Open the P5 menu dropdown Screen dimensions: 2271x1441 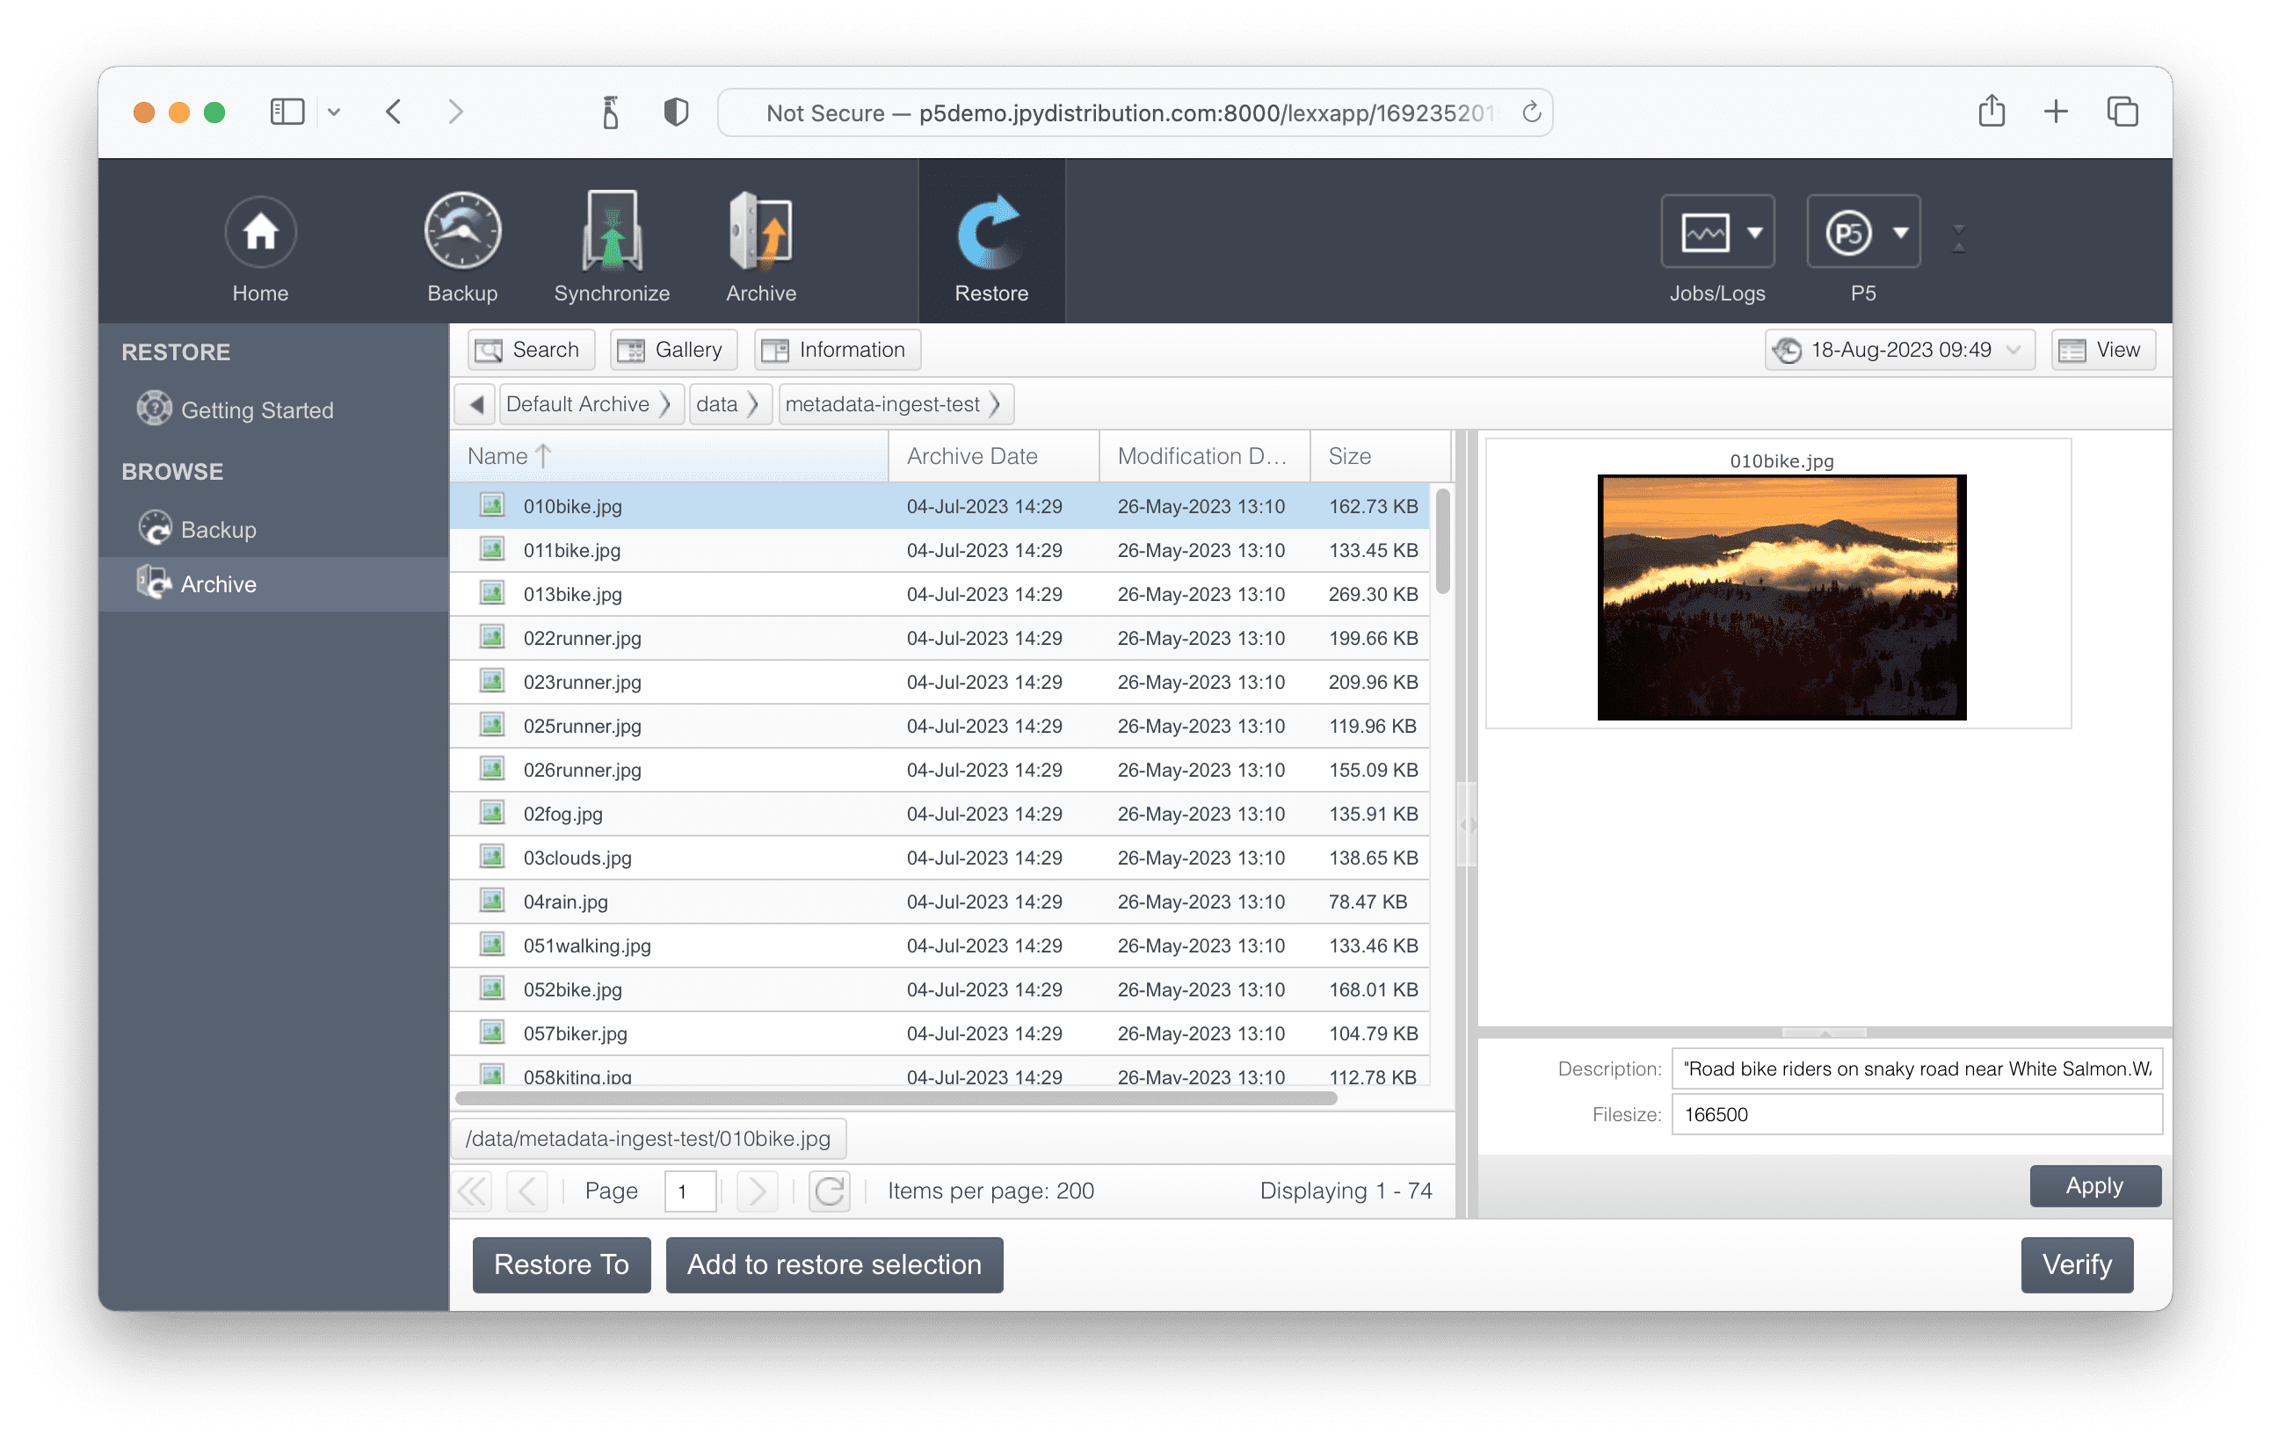tap(1862, 232)
